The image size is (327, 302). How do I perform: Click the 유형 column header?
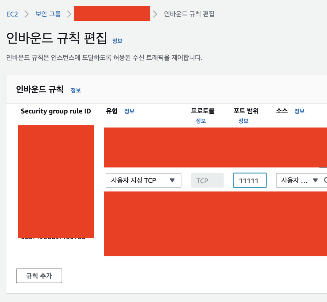(112, 111)
